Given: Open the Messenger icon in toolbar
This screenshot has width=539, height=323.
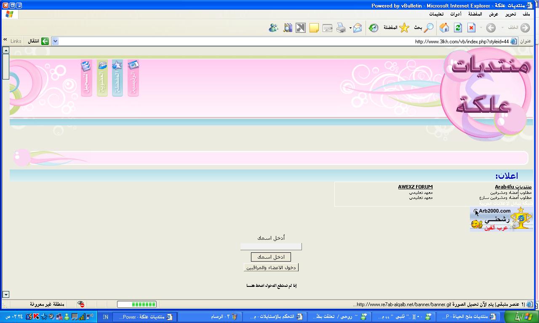Looking at the screenshot, I should pyautogui.click(x=273, y=28).
